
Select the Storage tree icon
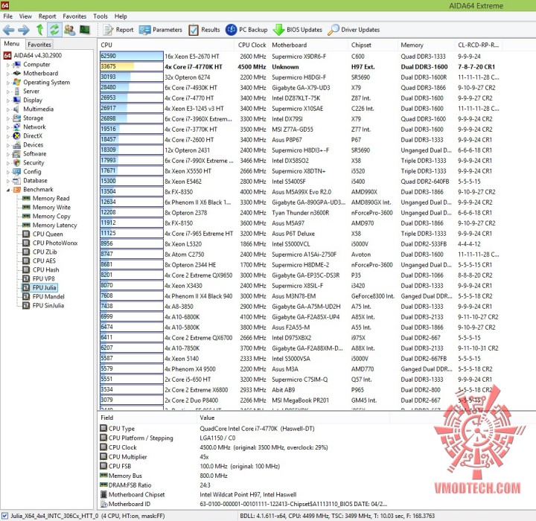click(16, 118)
